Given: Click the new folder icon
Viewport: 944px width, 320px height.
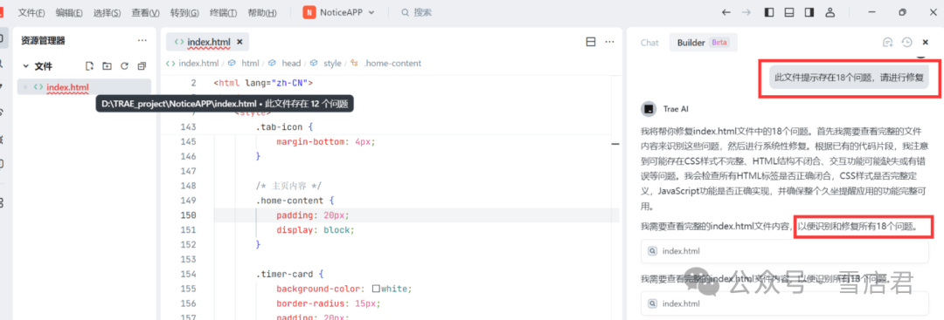Looking at the screenshot, I should pyautogui.click(x=107, y=66).
